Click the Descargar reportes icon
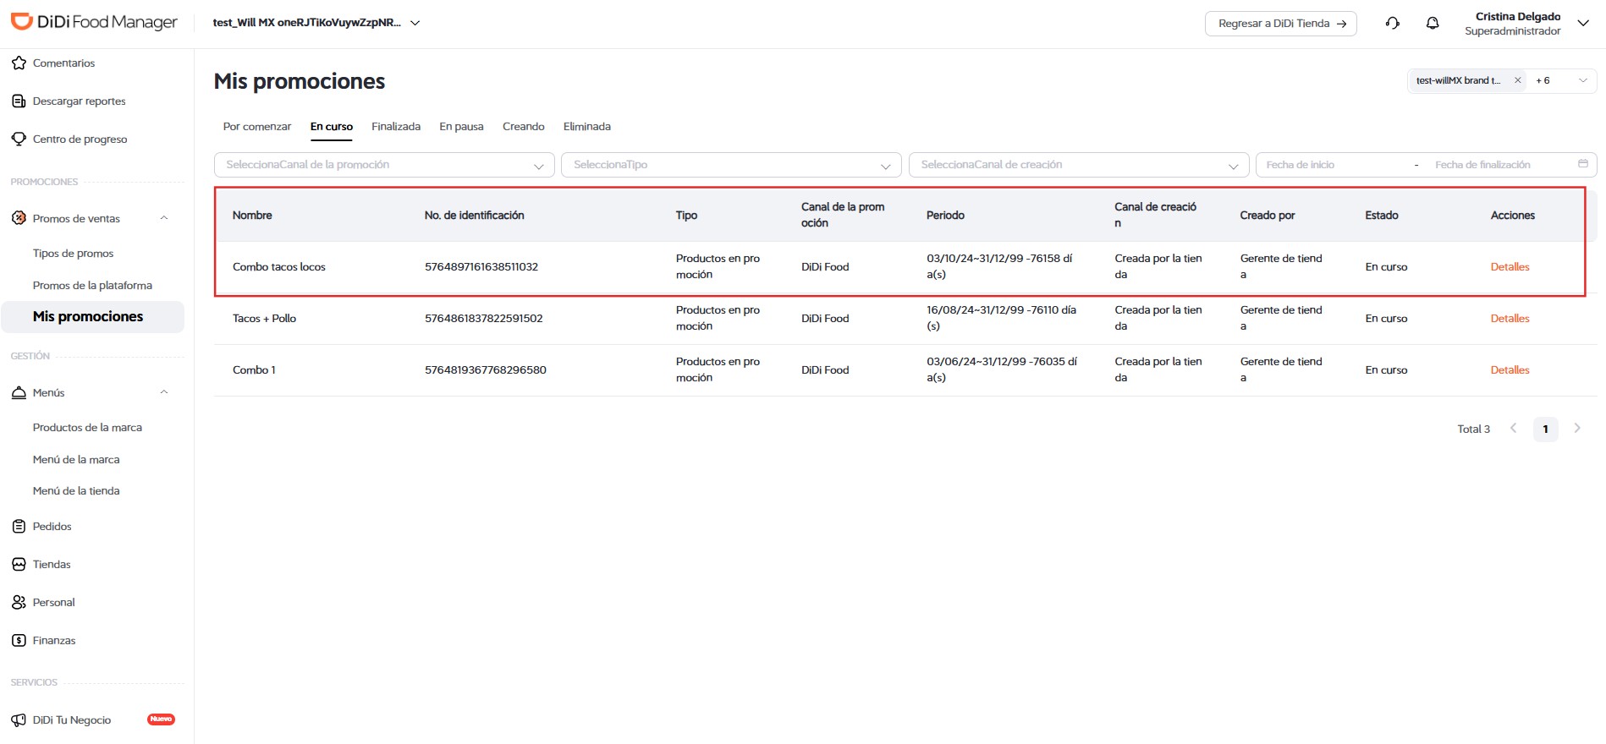The height and width of the screenshot is (744, 1606). (x=19, y=101)
